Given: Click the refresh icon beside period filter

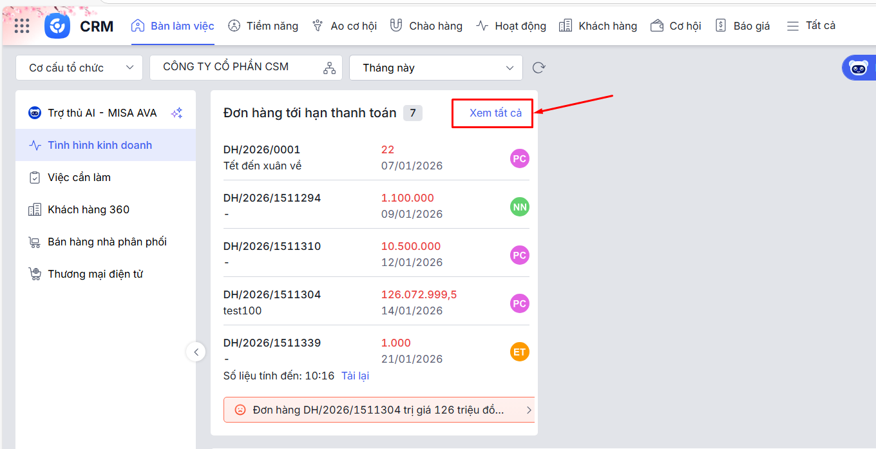Looking at the screenshot, I should pos(539,68).
